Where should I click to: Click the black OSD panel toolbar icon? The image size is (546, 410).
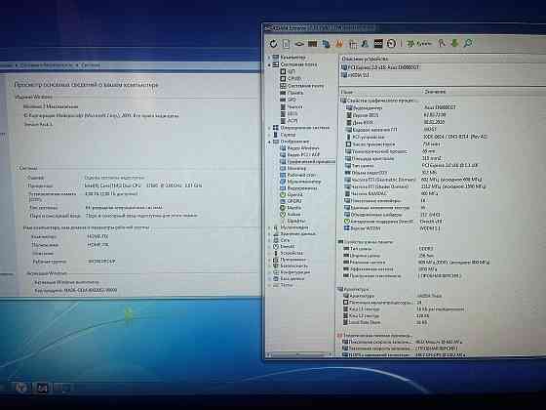[x=378, y=44]
